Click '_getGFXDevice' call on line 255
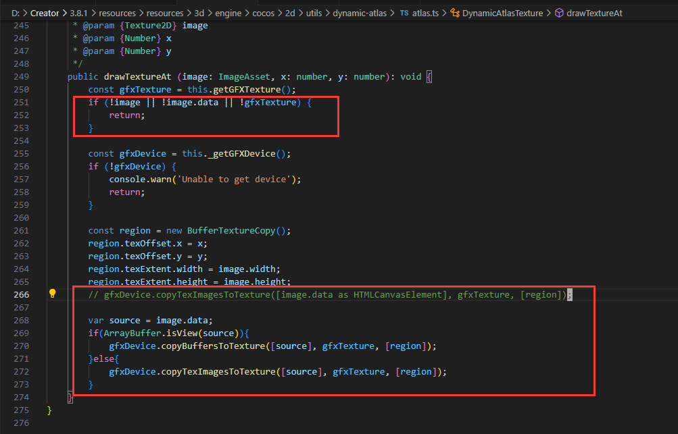Screen dimensions: 678x434 pos(242,154)
